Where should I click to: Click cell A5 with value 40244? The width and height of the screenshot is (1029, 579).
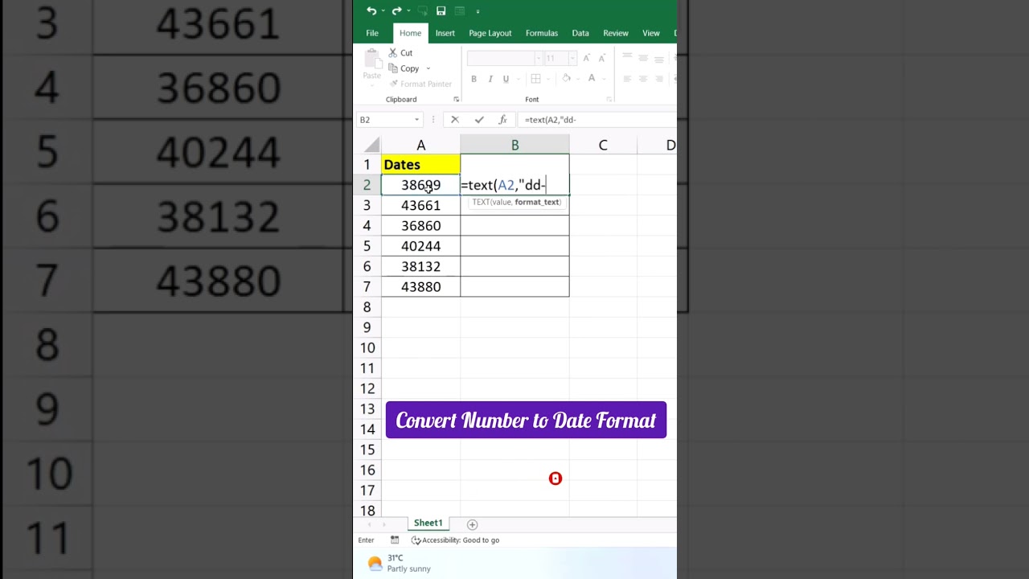(420, 246)
